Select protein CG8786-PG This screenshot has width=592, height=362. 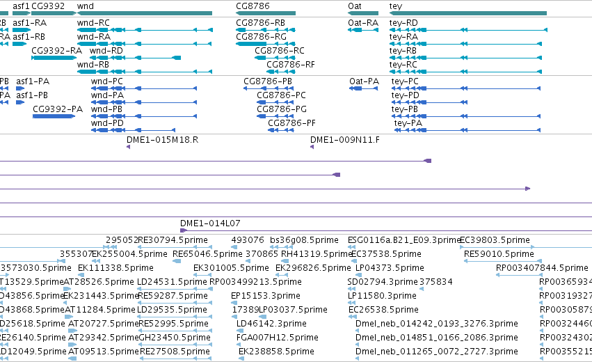tap(282, 109)
